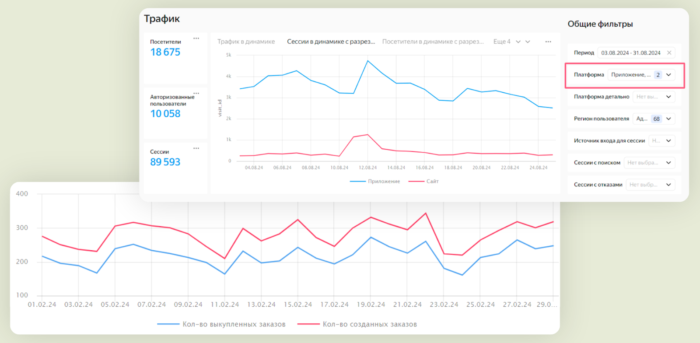700x343 pixels.
Task: Clear the Период date range with X
Action: [669, 53]
